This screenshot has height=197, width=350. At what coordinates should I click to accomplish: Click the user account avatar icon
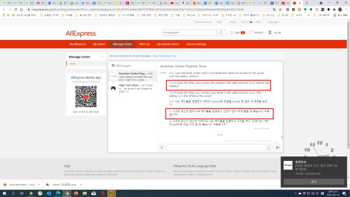270,33
